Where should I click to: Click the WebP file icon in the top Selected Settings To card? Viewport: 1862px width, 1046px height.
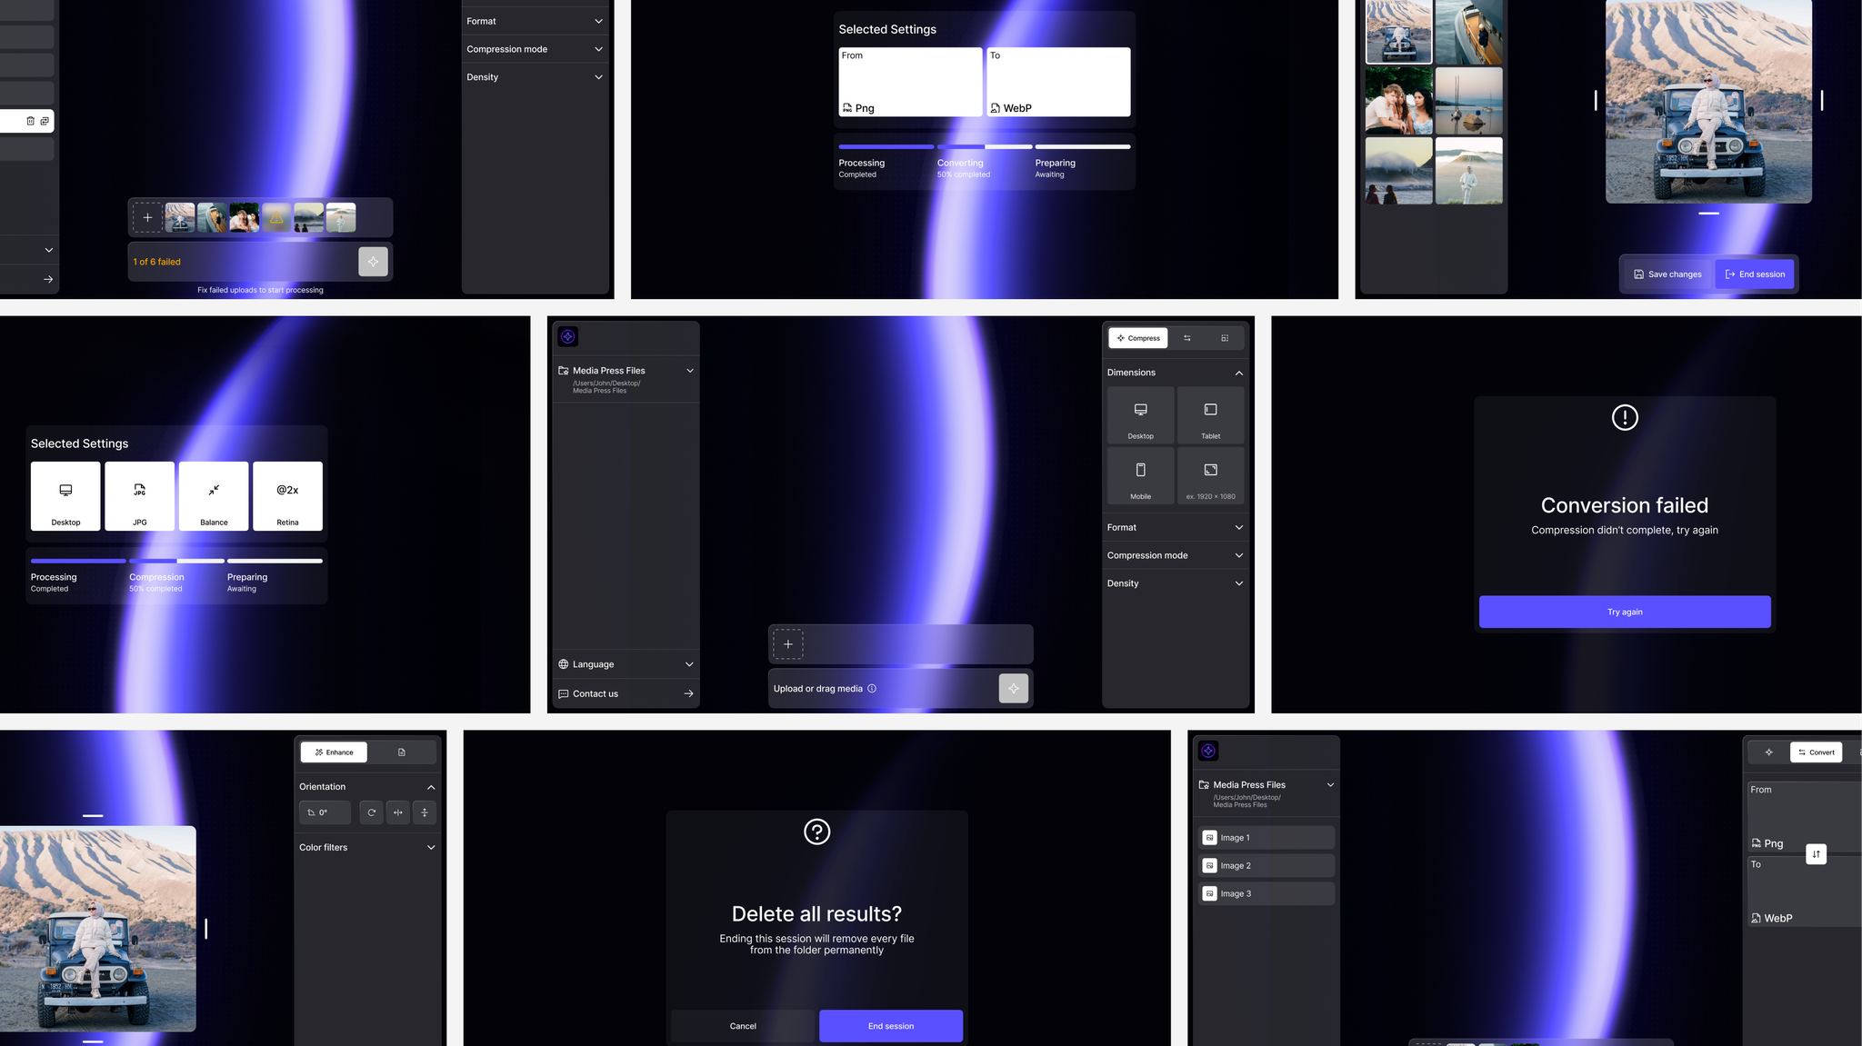[996, 108]
